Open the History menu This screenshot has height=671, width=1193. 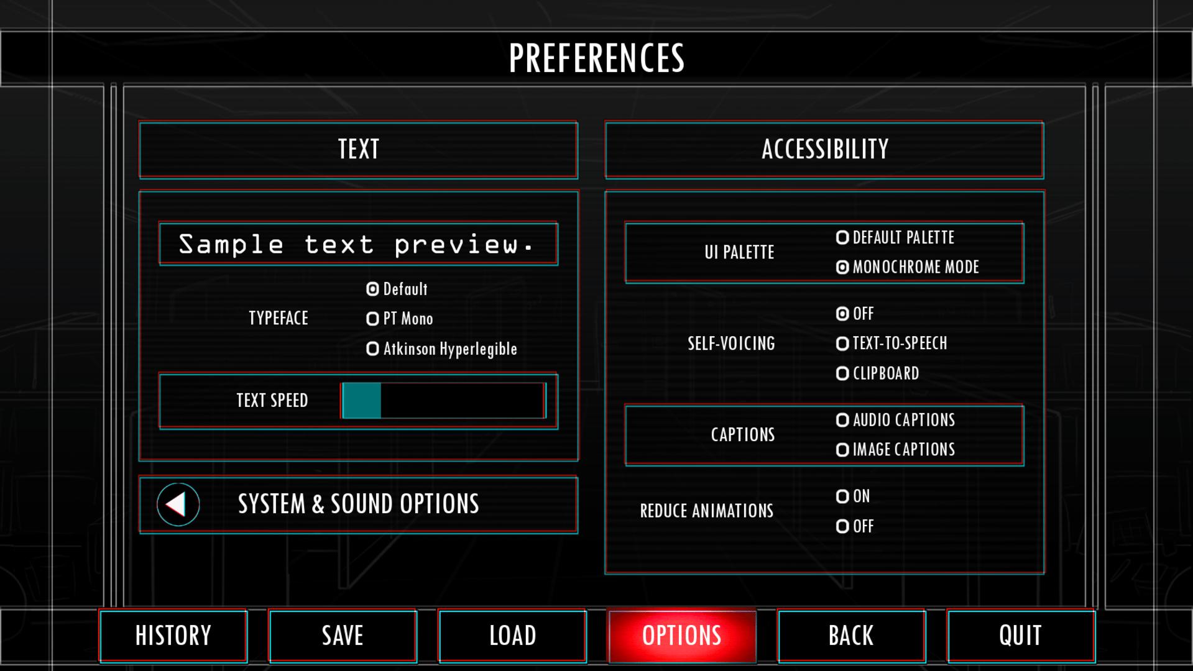(173, 636)
